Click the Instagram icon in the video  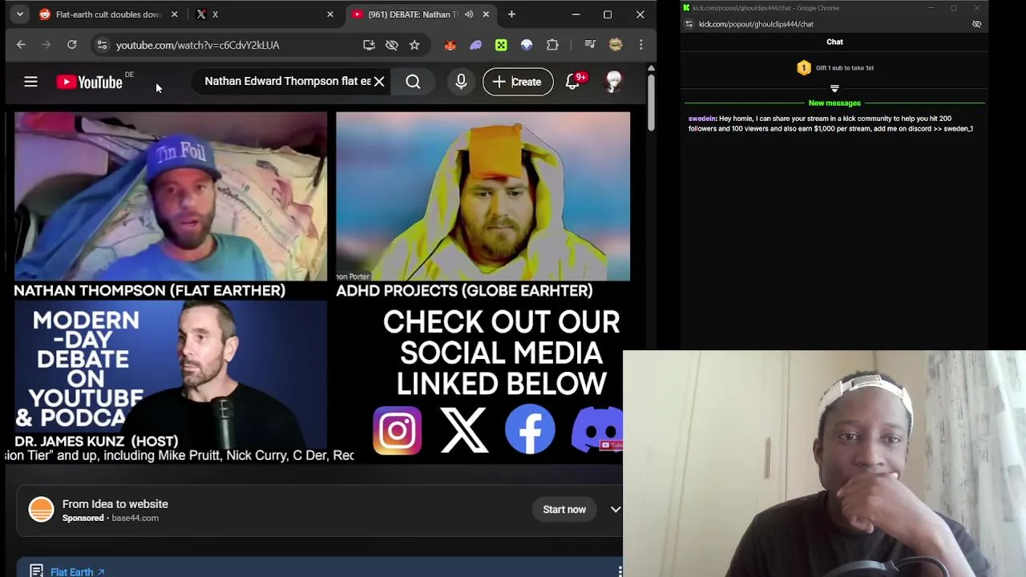coord(397,430)
